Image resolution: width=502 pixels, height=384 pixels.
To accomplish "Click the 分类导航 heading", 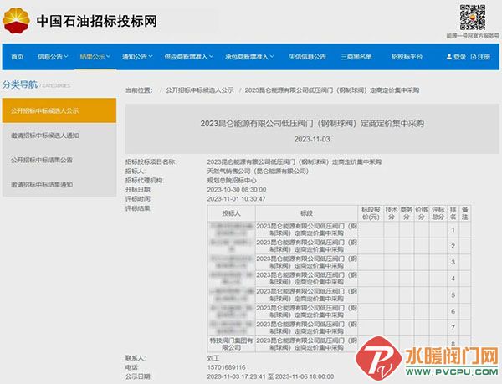I will (20, 84).
